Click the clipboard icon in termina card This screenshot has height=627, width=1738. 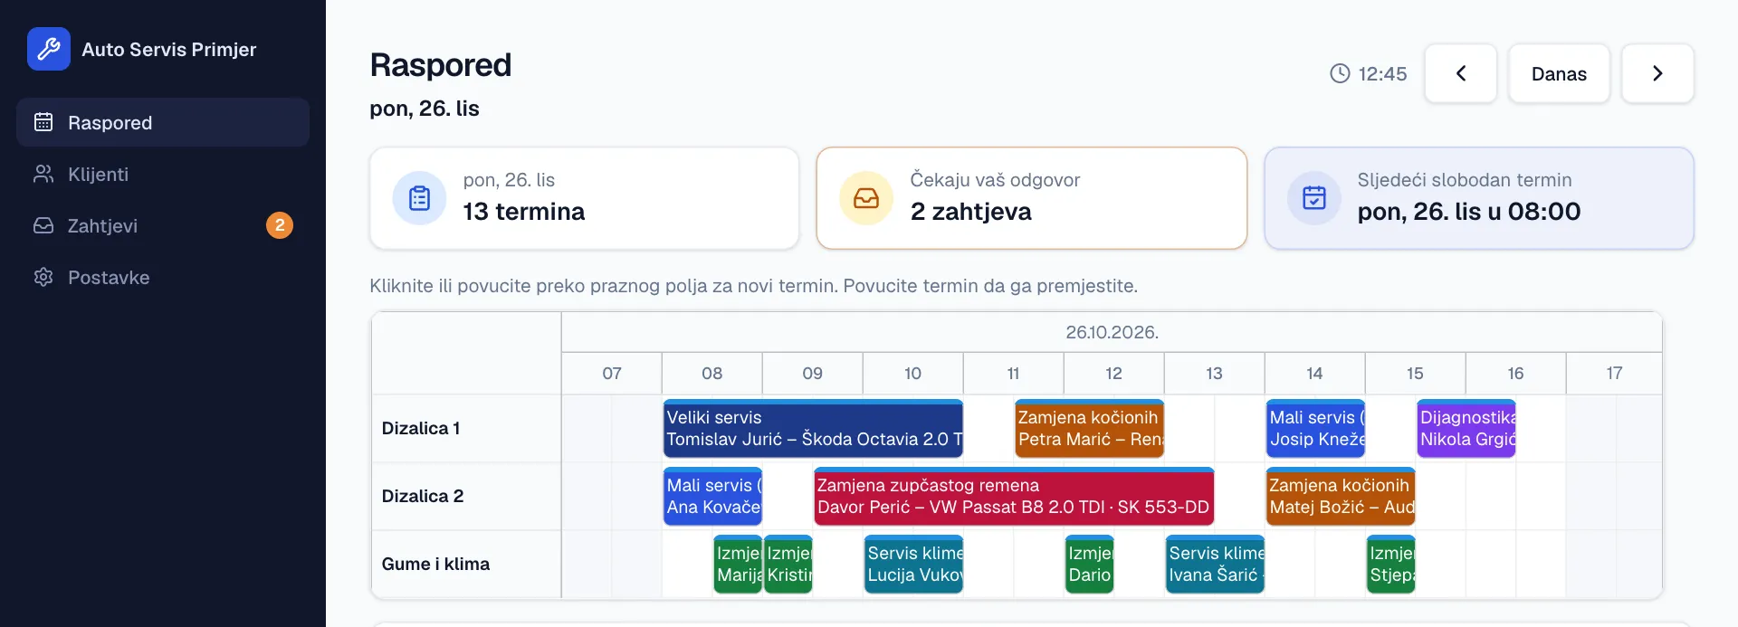click(x=419, y=198)
